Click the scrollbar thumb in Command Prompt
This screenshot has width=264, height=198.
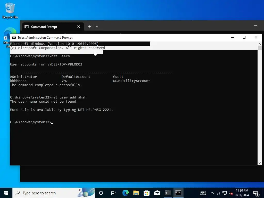click(260, 48)
